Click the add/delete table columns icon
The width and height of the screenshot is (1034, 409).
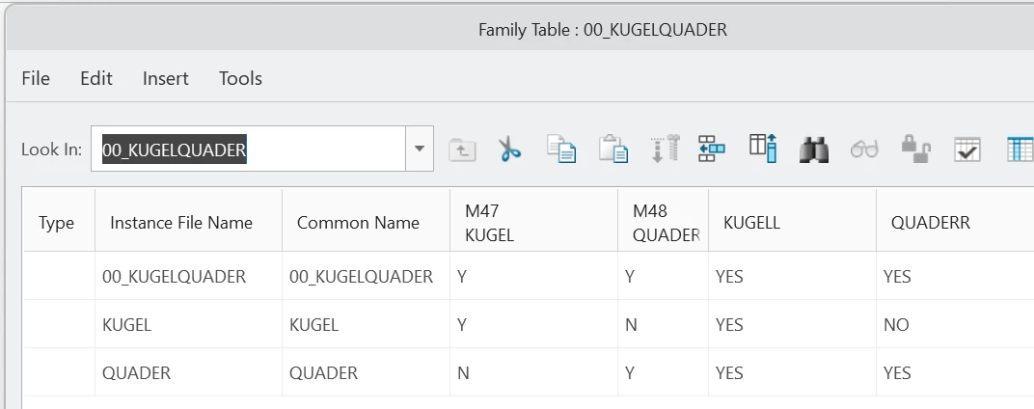click(x=763, y=149)
